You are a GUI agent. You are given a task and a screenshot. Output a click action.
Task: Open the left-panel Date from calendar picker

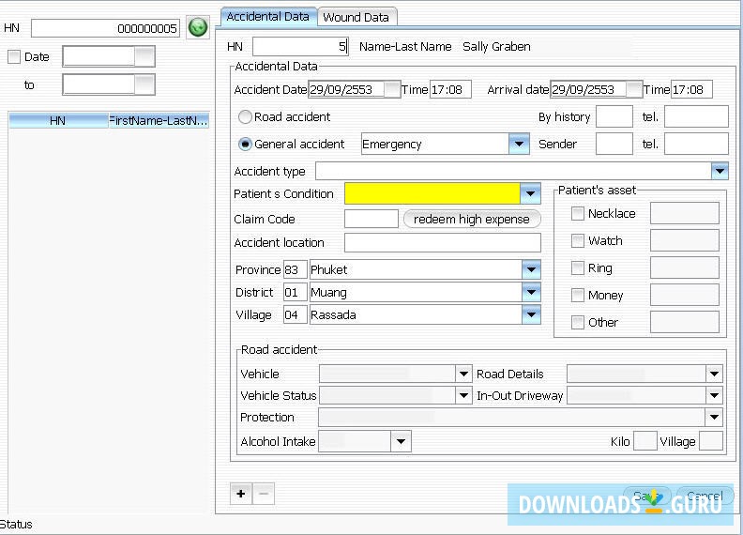144,57
